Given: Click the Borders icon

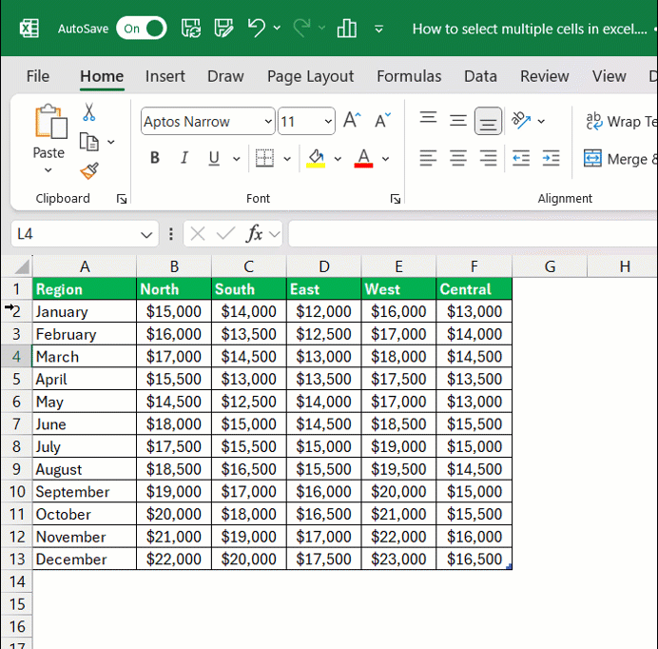Looking at the screenshot, I should coord(264,158).
